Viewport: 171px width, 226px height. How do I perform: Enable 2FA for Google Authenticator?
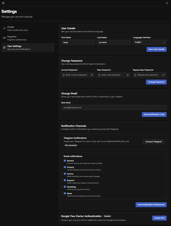tap(159, 218)
